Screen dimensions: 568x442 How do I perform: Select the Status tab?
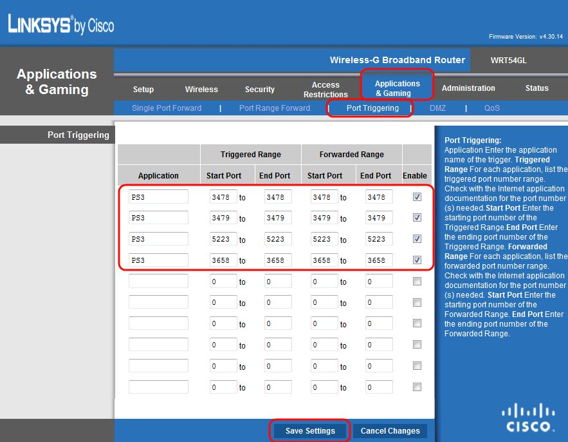[x=536, y=88]
